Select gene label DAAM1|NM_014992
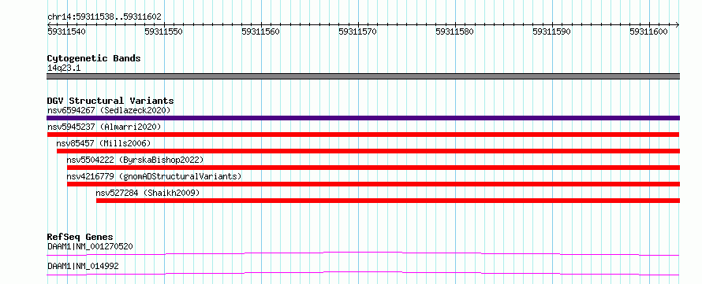702x284 pixels. 83,266
